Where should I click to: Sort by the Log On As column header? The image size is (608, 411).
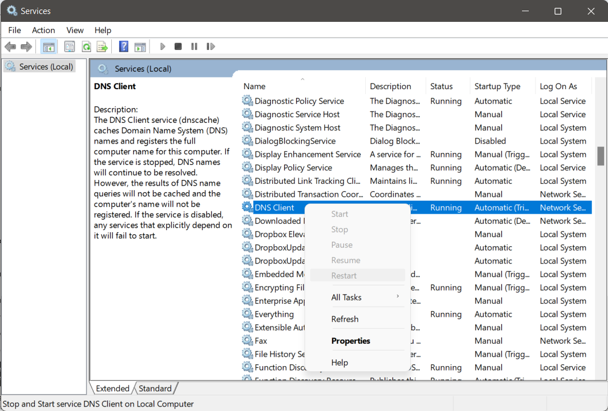564,86
